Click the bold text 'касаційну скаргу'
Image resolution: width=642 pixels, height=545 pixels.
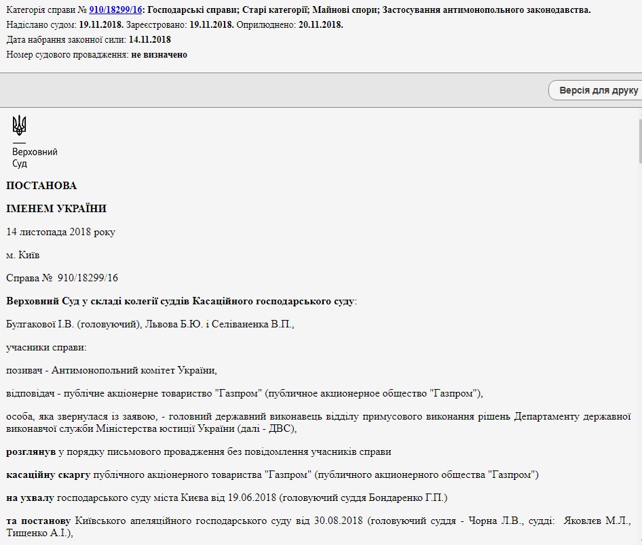(48, 475)
